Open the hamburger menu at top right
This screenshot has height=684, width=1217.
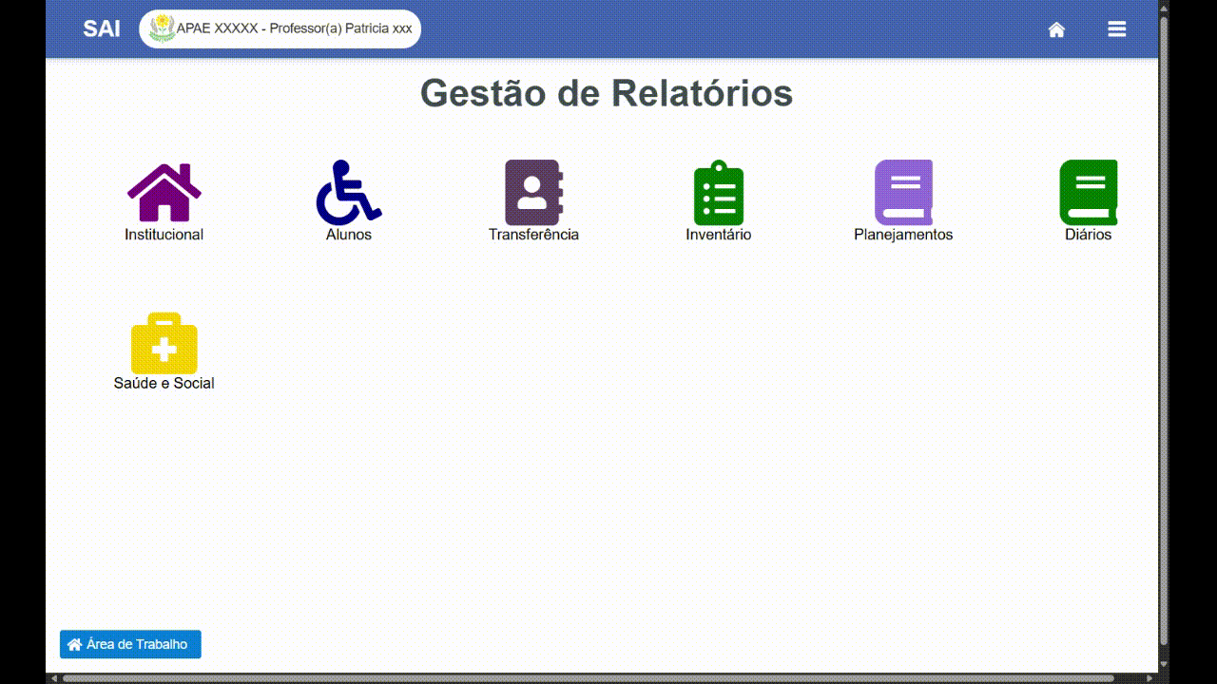point(1116,28)
